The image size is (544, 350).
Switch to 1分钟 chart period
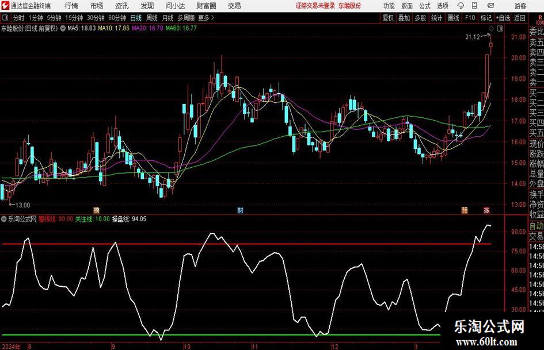[35, 18]
